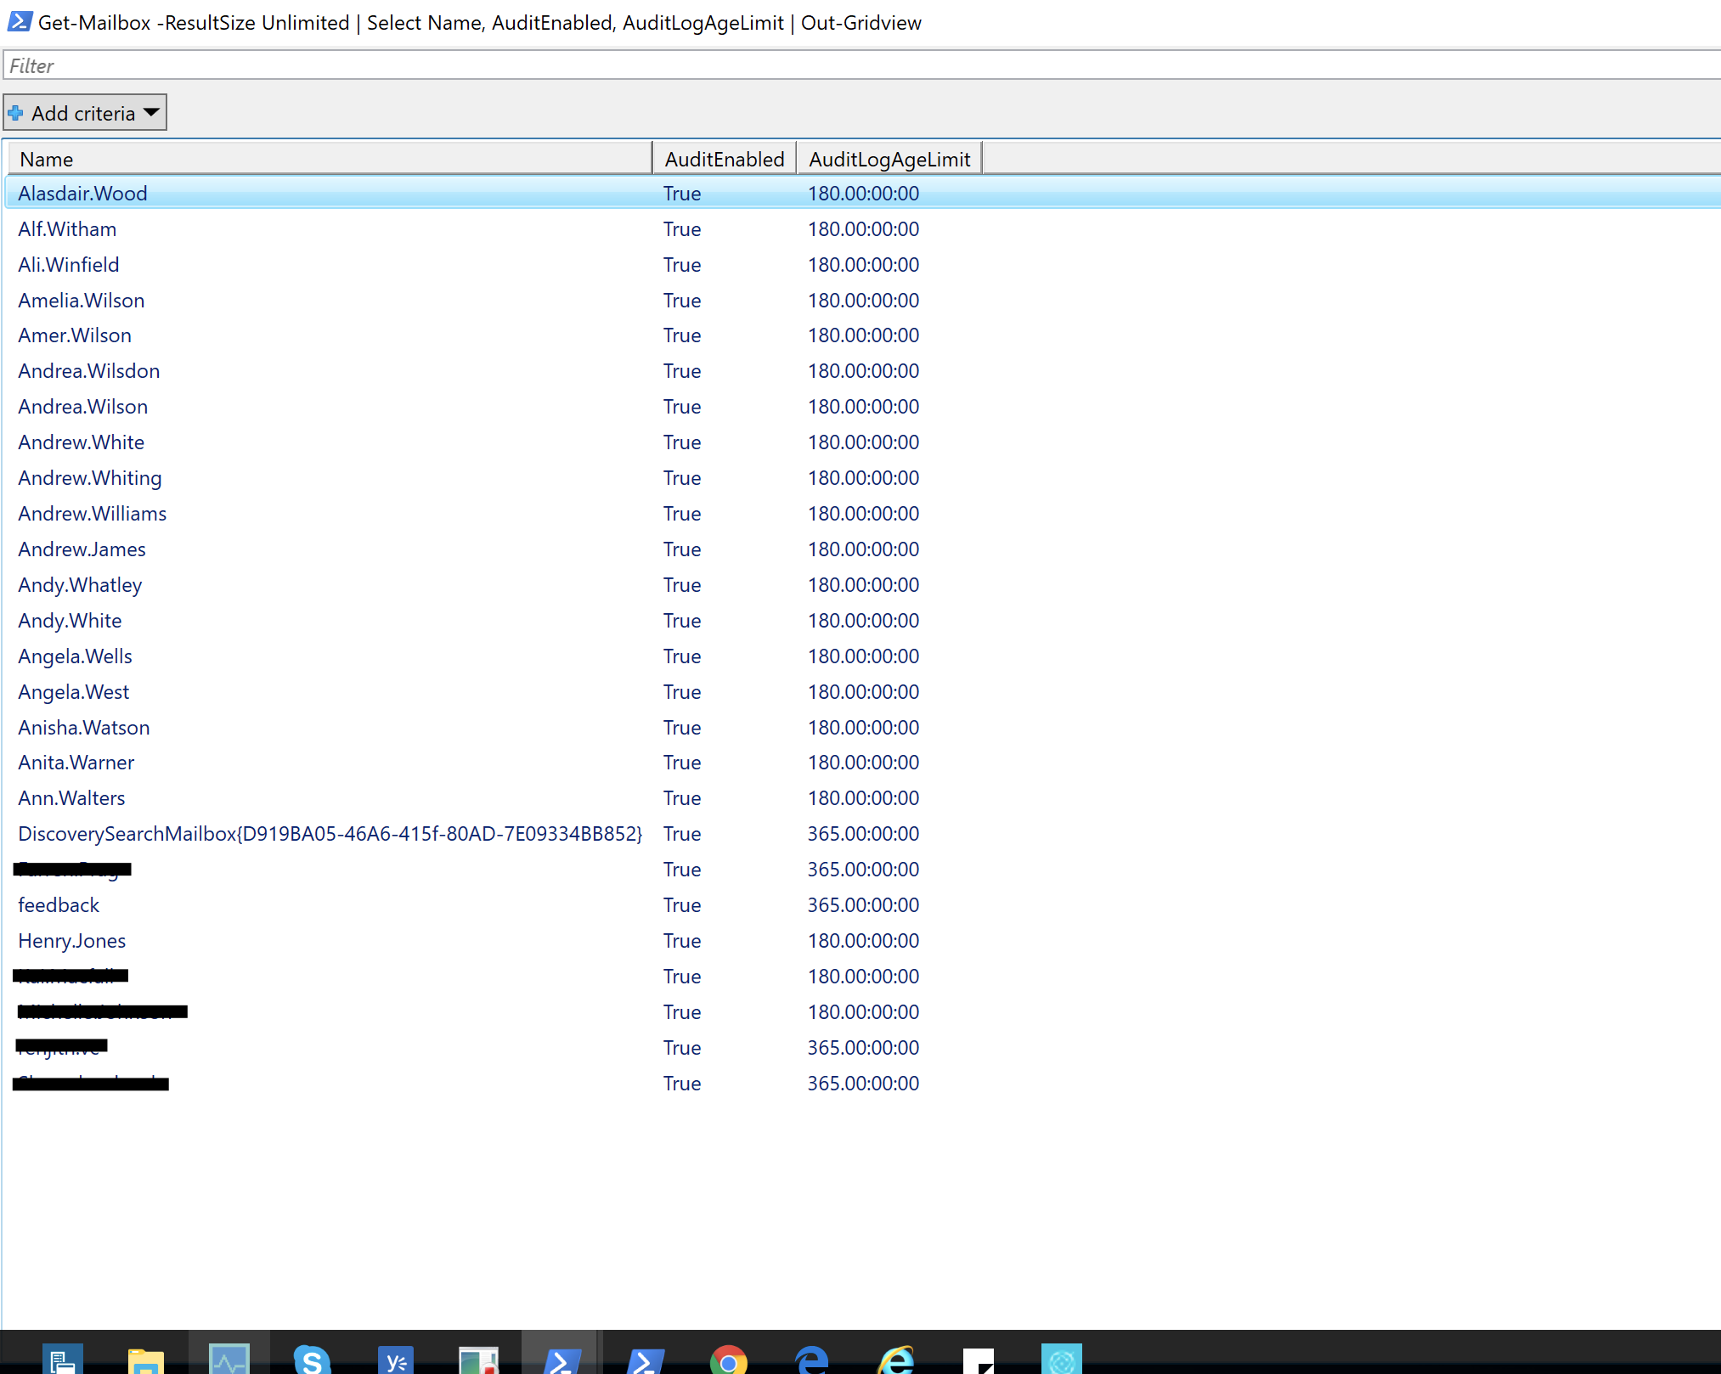The image size is (1721, 1374).
Task: Sort by AuditLogAgeLimit column header
Action: click(x=889, y=159)
